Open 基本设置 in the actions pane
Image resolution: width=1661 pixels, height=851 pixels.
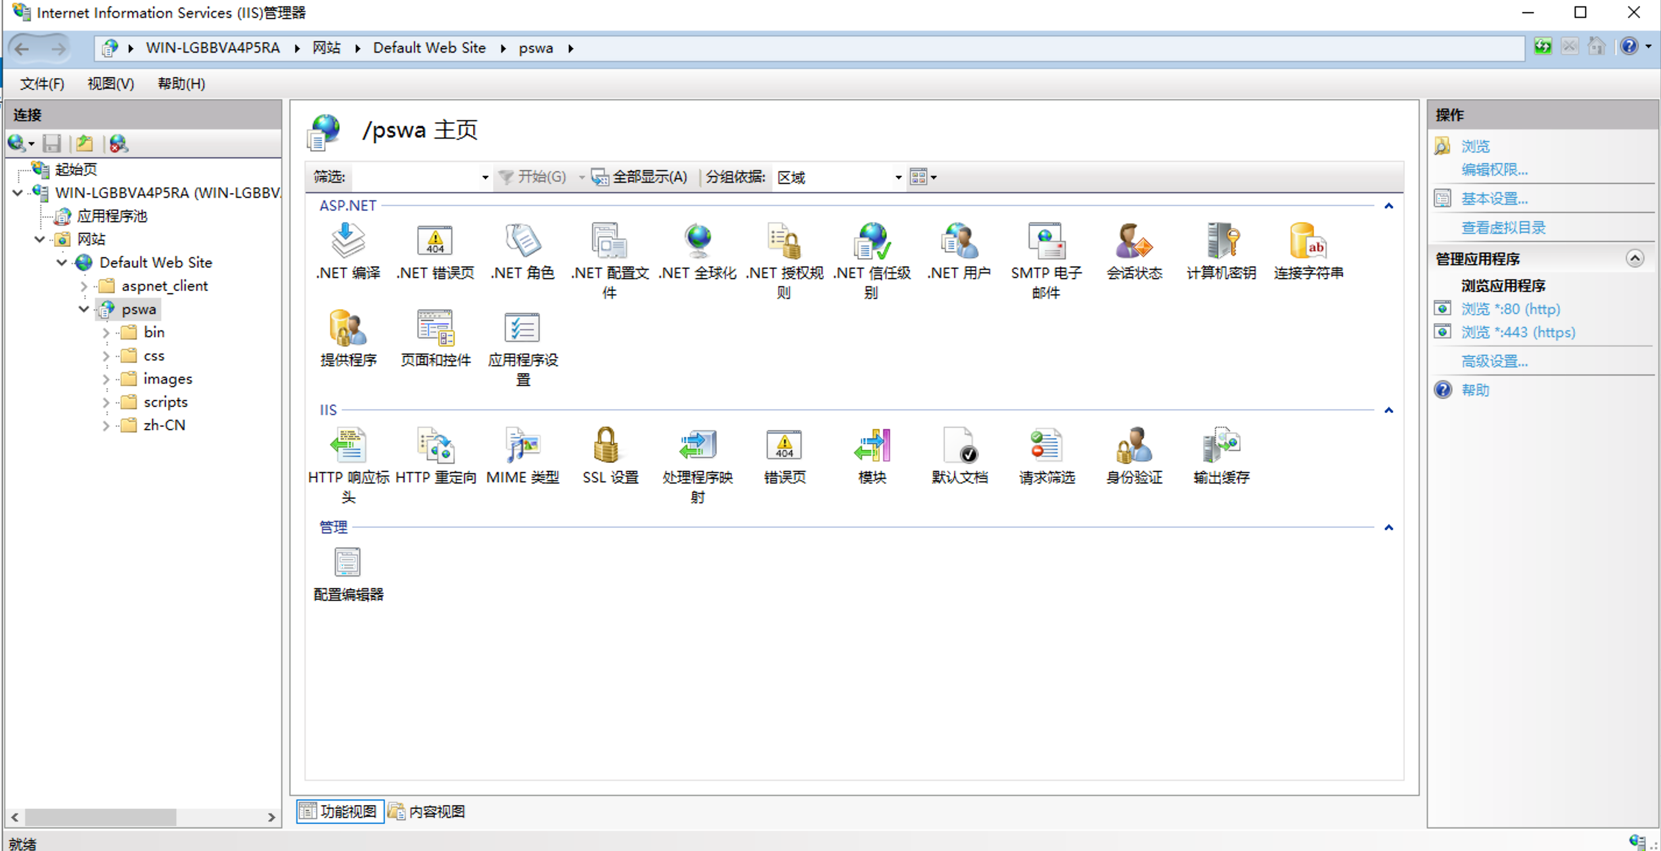pyautogui.click(x=1495, y=198)
